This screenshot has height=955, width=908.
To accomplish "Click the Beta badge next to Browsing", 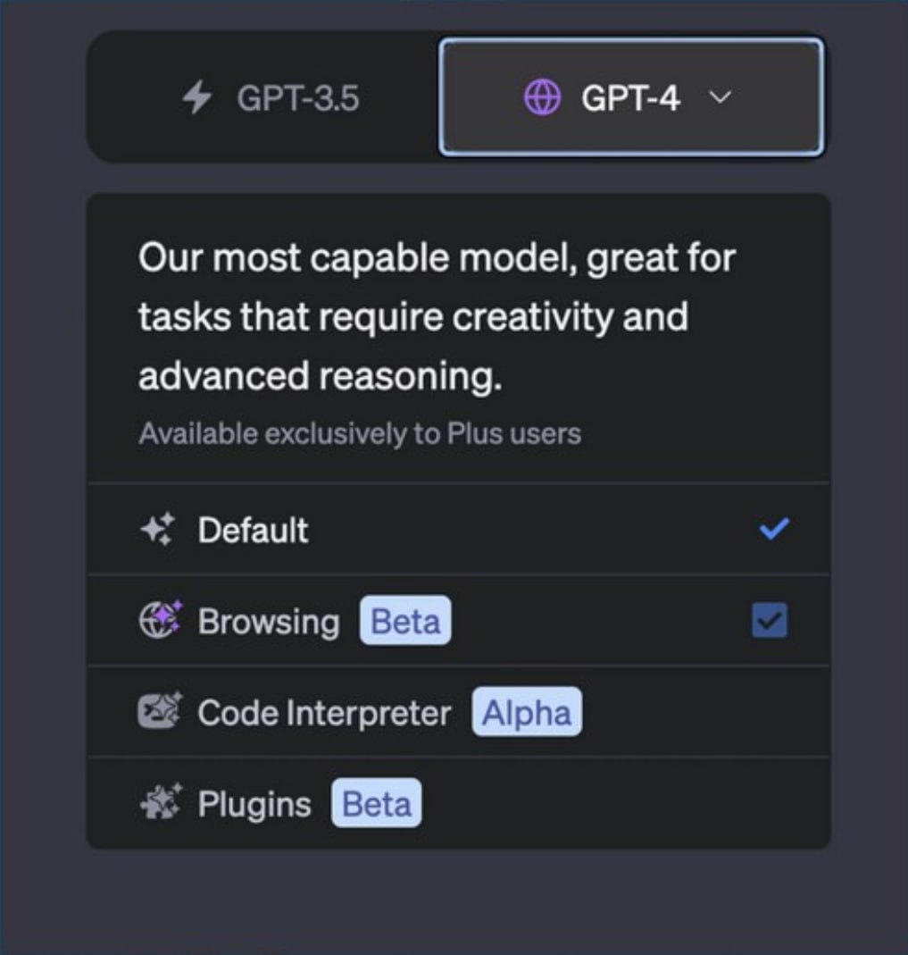I will tap(405, 622).
